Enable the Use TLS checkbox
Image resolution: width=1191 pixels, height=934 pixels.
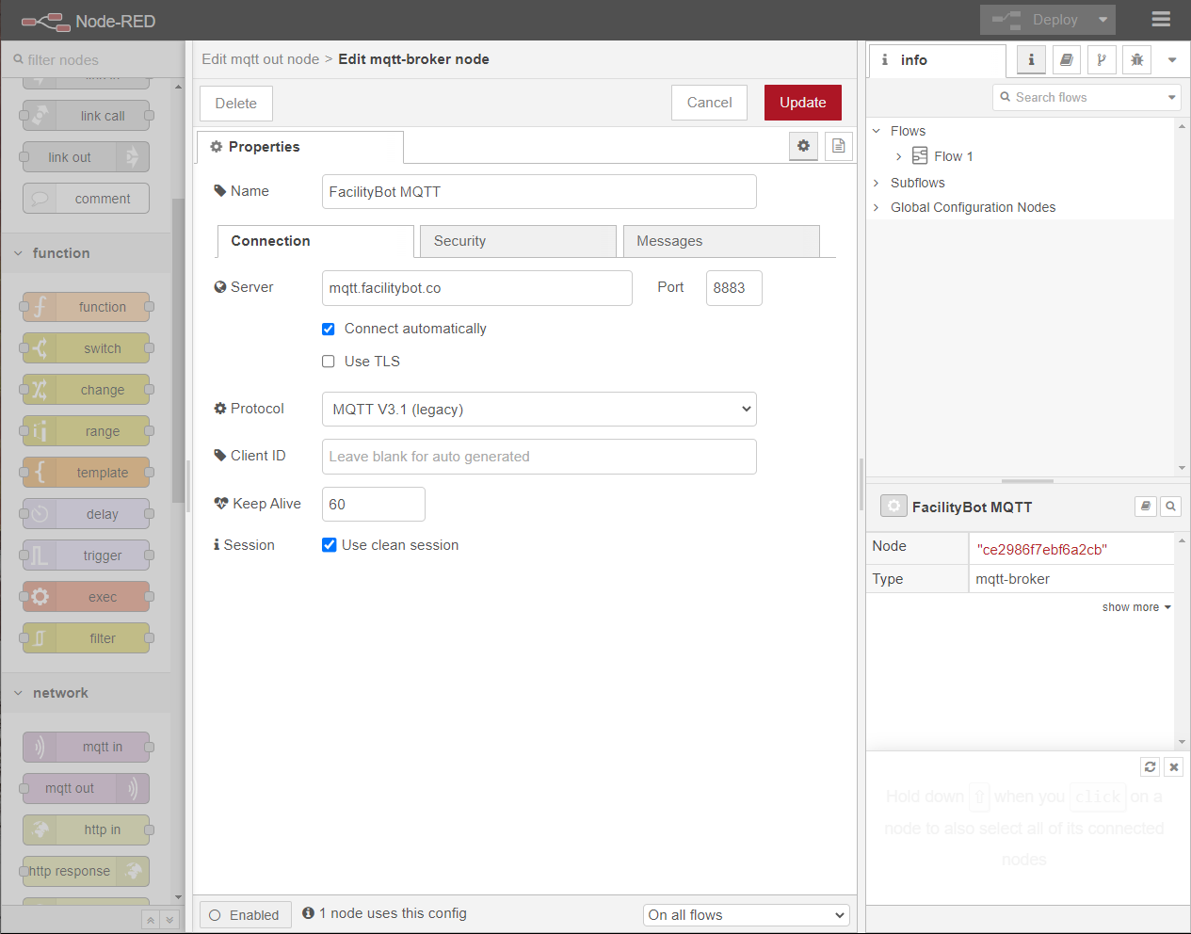(329, 362)
